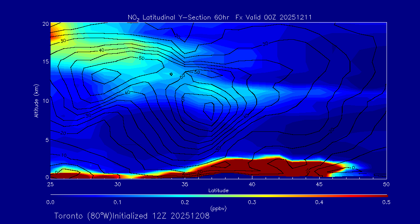Click the latitude tick label 35 on x-axis
This screenshot has height=224, width=420.
tap(185, 184)
